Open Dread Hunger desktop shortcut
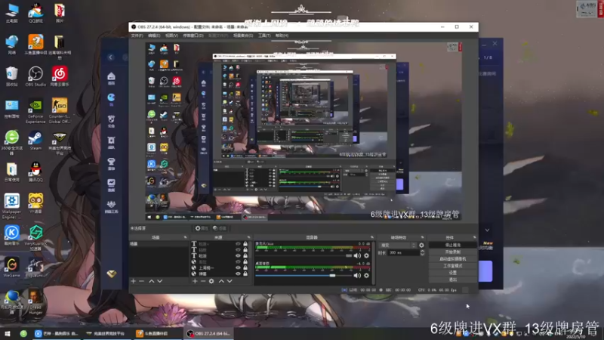This screenshot has height=340, width=604. point(35,301)
